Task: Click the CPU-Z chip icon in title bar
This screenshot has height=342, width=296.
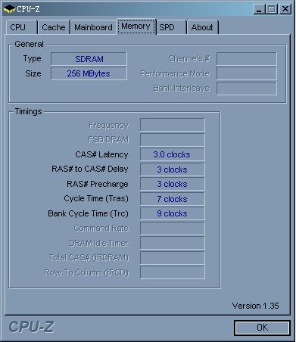Action: [9, 9]
